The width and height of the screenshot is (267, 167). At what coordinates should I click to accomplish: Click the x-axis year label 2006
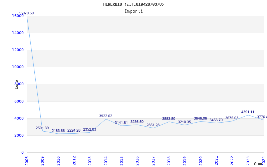coord(27,161)
